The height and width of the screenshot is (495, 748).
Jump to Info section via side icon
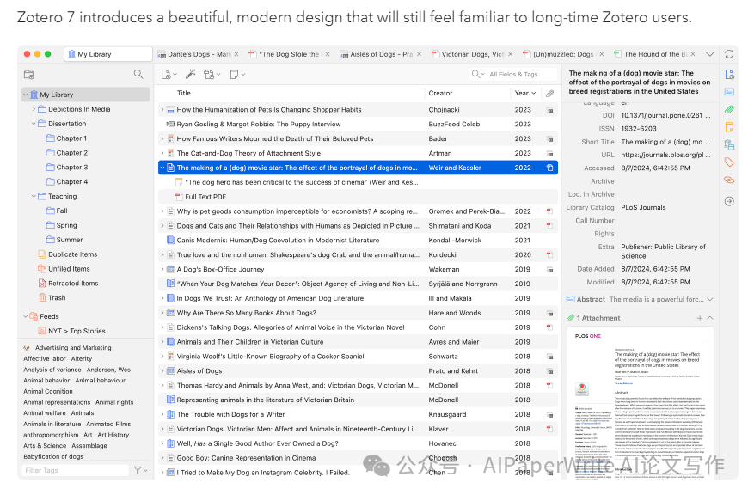coord(729,75)
